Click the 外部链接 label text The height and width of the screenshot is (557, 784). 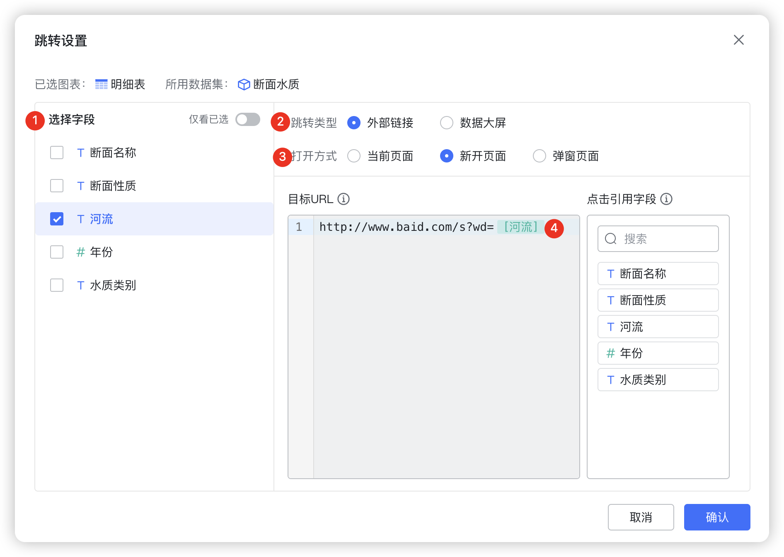390,123
